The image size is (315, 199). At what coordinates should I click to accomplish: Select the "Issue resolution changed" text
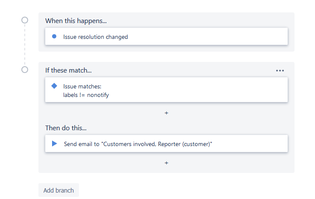(x=96, y=37)
